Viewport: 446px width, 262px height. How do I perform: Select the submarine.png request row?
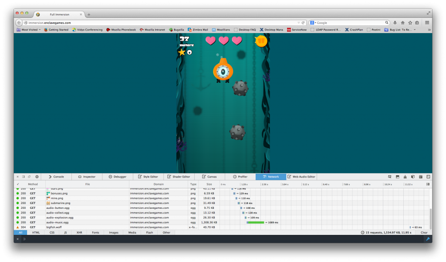222,203
